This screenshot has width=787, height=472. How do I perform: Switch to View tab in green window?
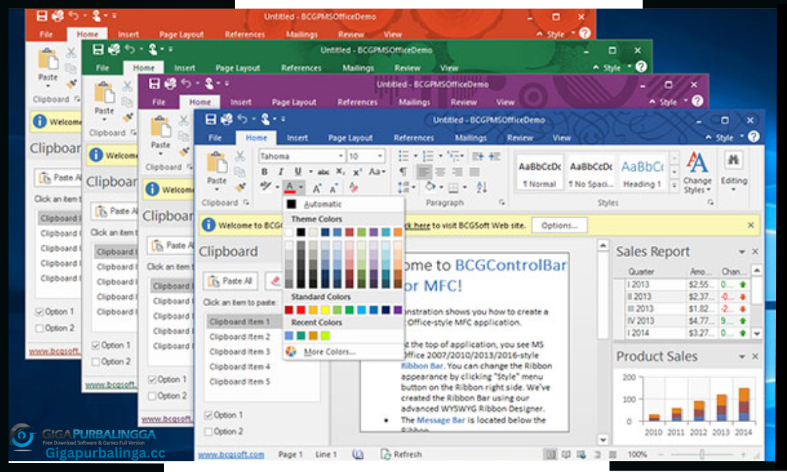[x=449, y=68]
